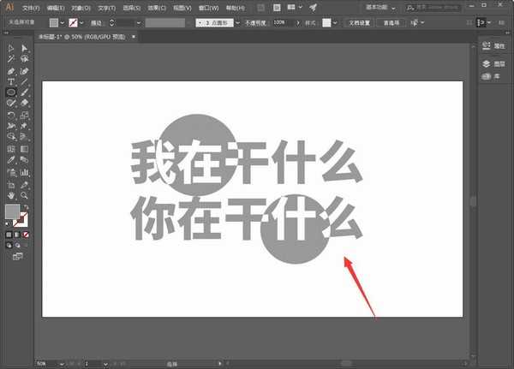Expand the style (样式) swatch dropdown
This screenshot has width=514, height=369.
(337, 21)
